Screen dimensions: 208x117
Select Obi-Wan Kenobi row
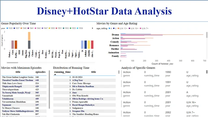pyautogui.click(x=84, y=96)
